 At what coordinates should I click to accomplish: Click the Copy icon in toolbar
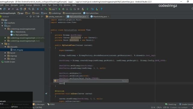pos(21,9)
